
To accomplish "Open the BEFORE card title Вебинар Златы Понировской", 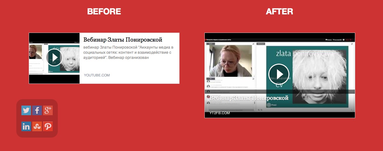I will coord(123,40).
